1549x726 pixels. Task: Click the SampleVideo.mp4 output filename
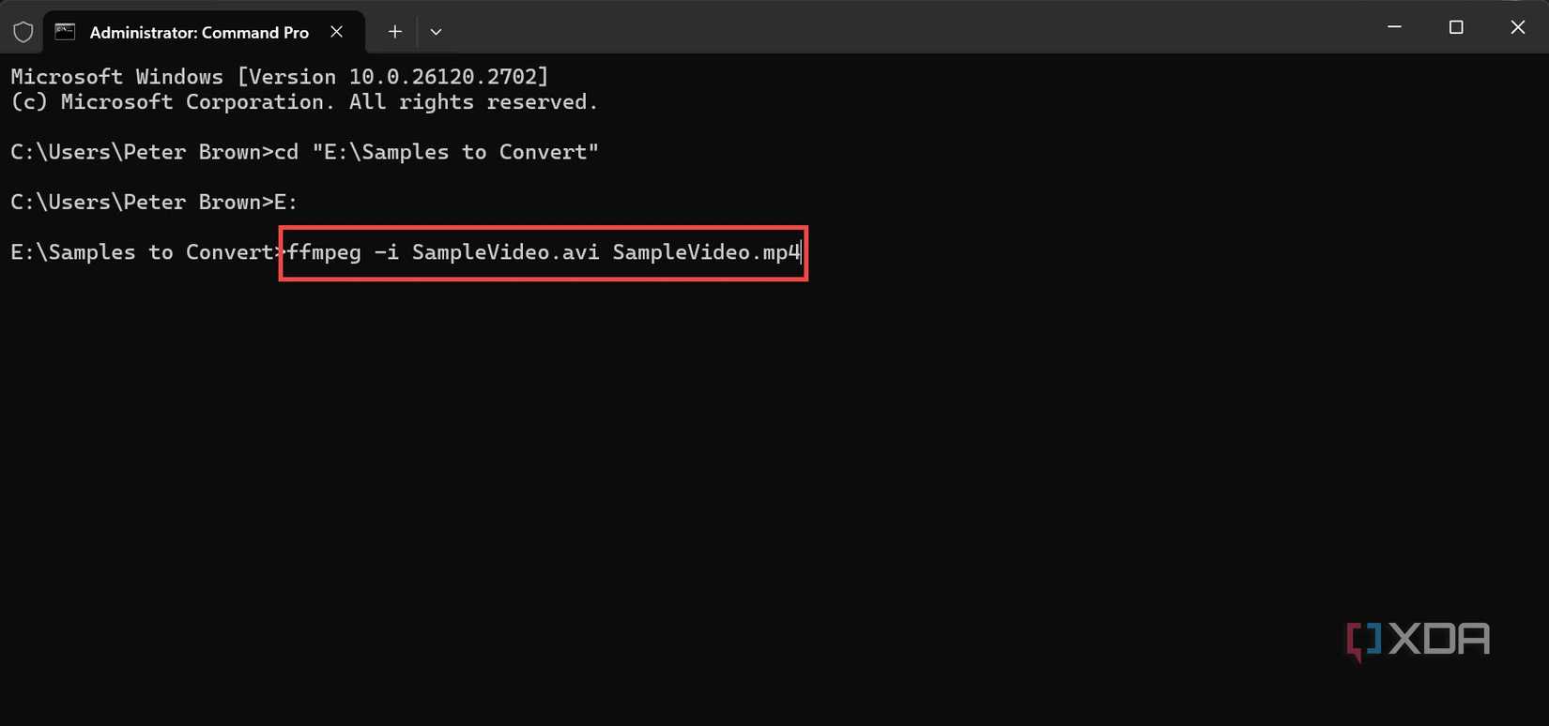click(x=705, y=252)
